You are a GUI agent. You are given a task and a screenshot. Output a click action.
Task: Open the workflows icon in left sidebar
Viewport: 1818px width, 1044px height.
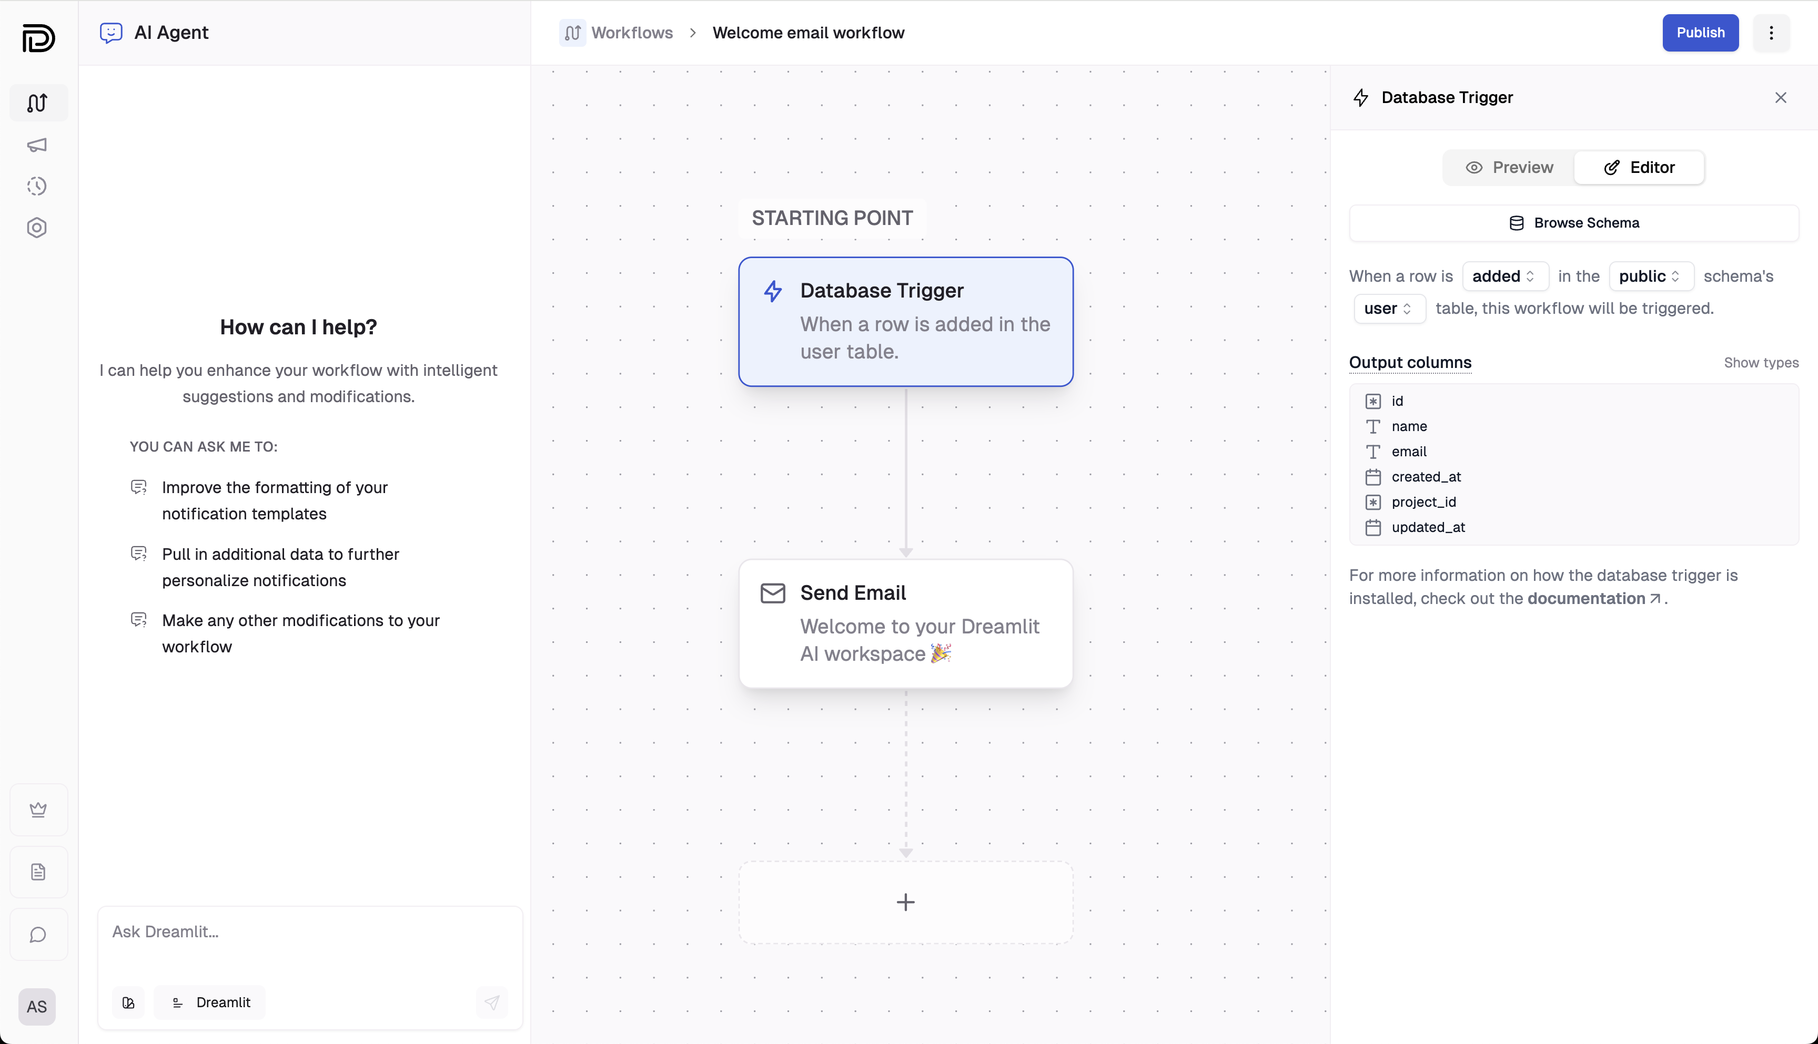37,103
